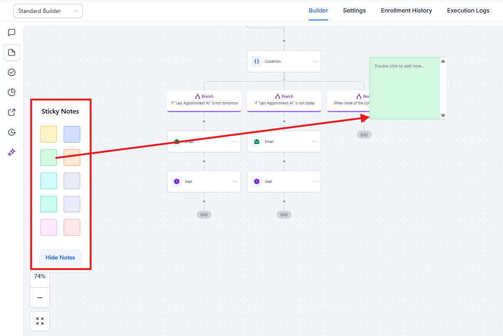
Task: Open the pie chart stats icon
Action: pos(12,92)
